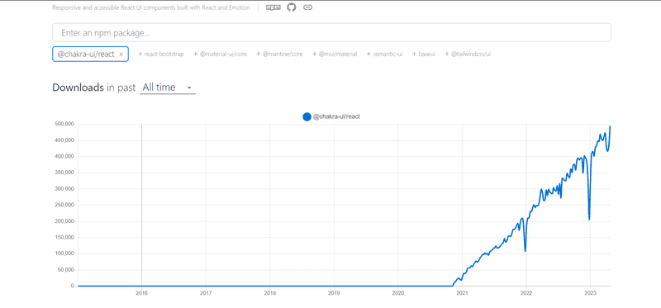Focus the Enter an npm package field
Screen dimensions: 661x308
[331, 32]
